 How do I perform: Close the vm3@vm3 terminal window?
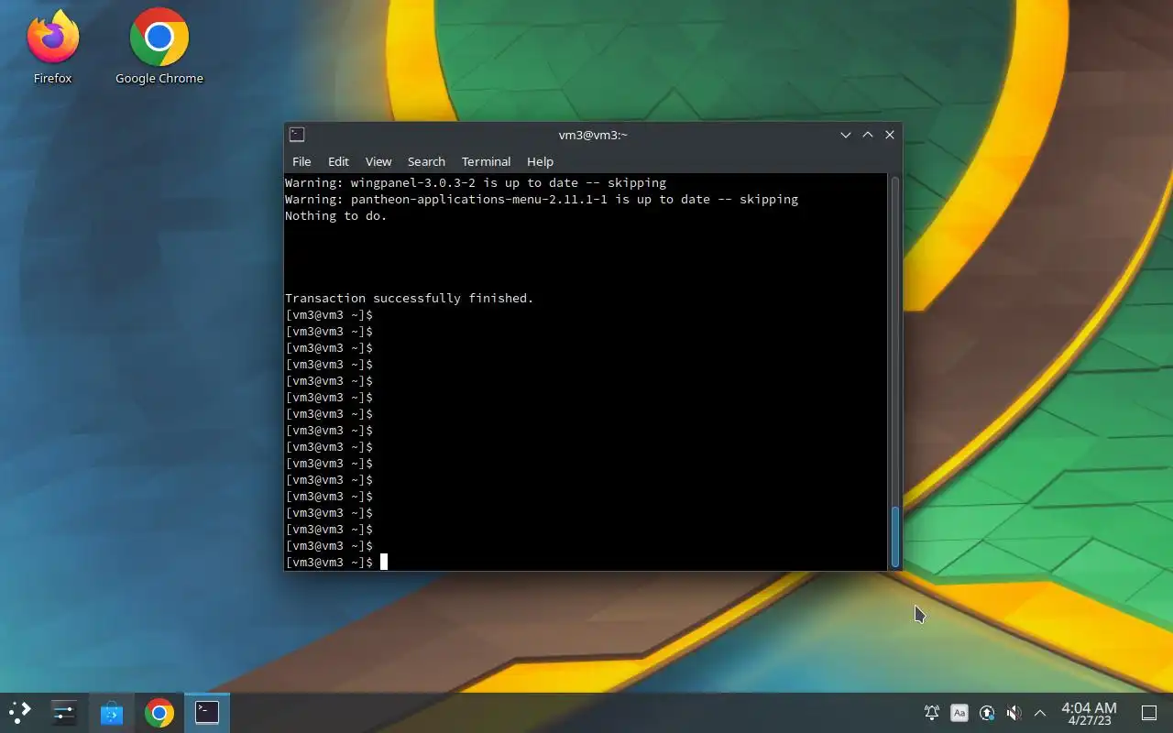point(890,135)
